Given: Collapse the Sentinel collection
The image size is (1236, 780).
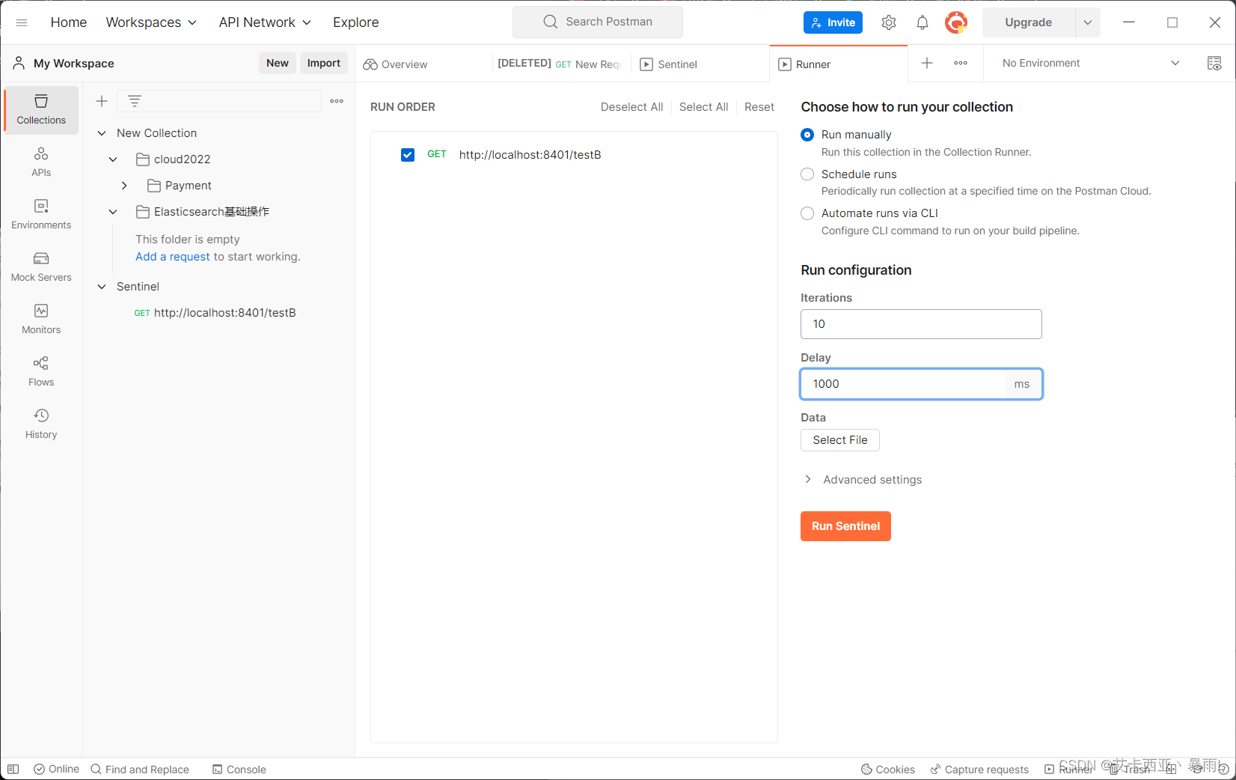Looking at the screenshot, I should click(x=102, y=287).
